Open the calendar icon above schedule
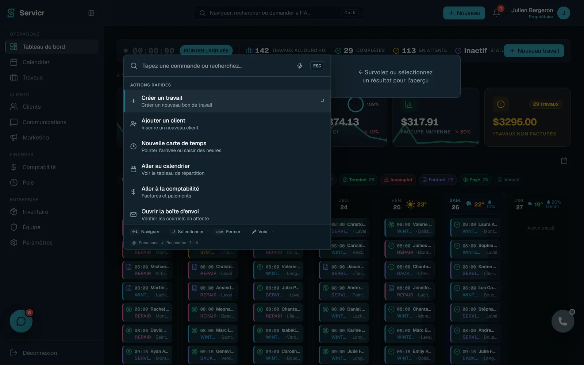This screenshot has width=584, height=365. point(564,161)
